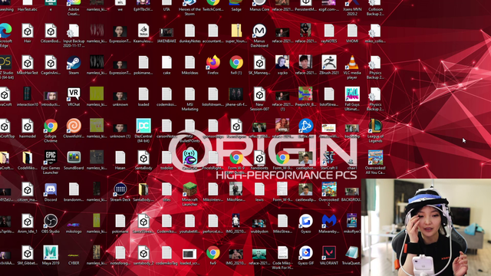The image size is (491, 276).
Task: Select the VHOMI file
Action: (352, 31)
